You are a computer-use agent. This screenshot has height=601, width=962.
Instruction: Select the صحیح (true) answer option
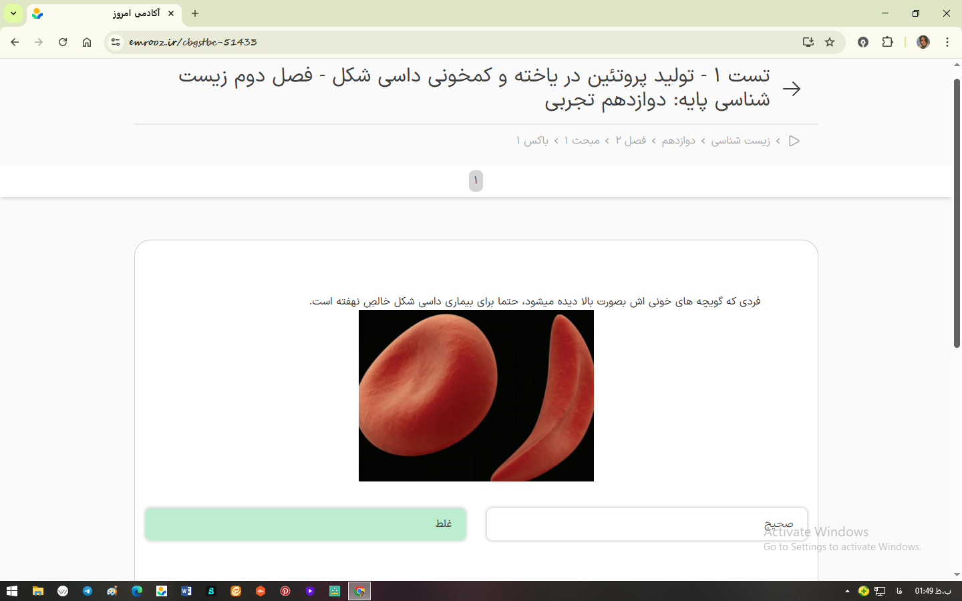646,524
